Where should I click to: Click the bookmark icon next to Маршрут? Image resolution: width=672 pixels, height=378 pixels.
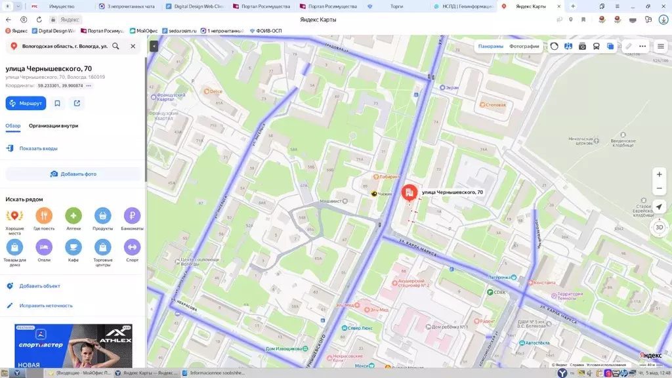pyautogui.click(x=58, y=103)
